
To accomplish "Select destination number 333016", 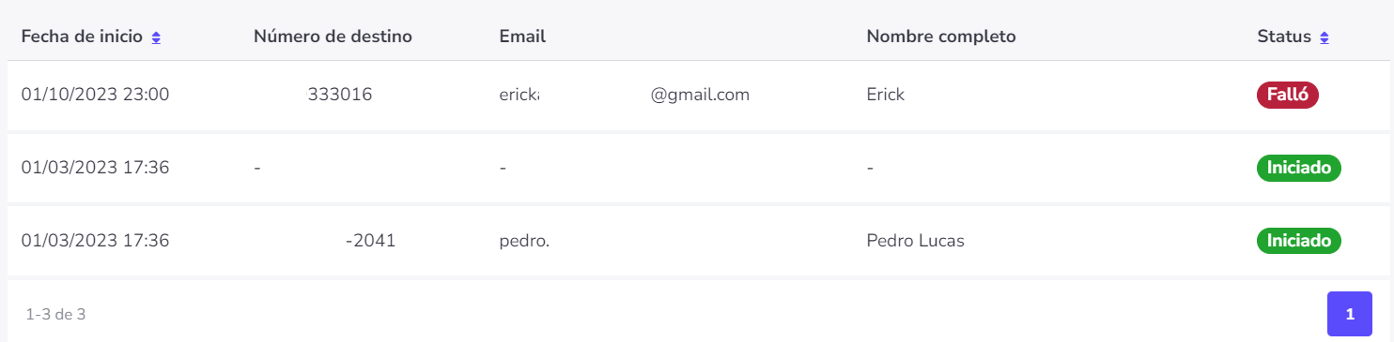I will [340, 95].
